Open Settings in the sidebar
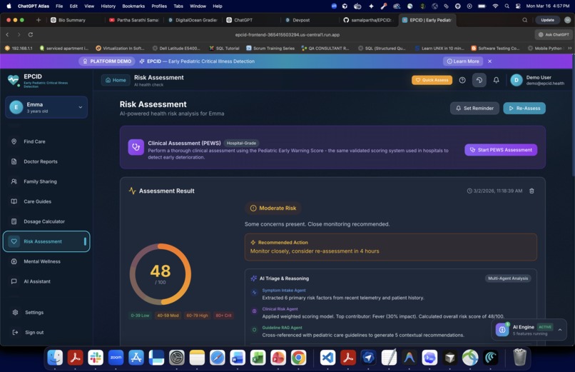The image size is (575, 372). point(46,313)
